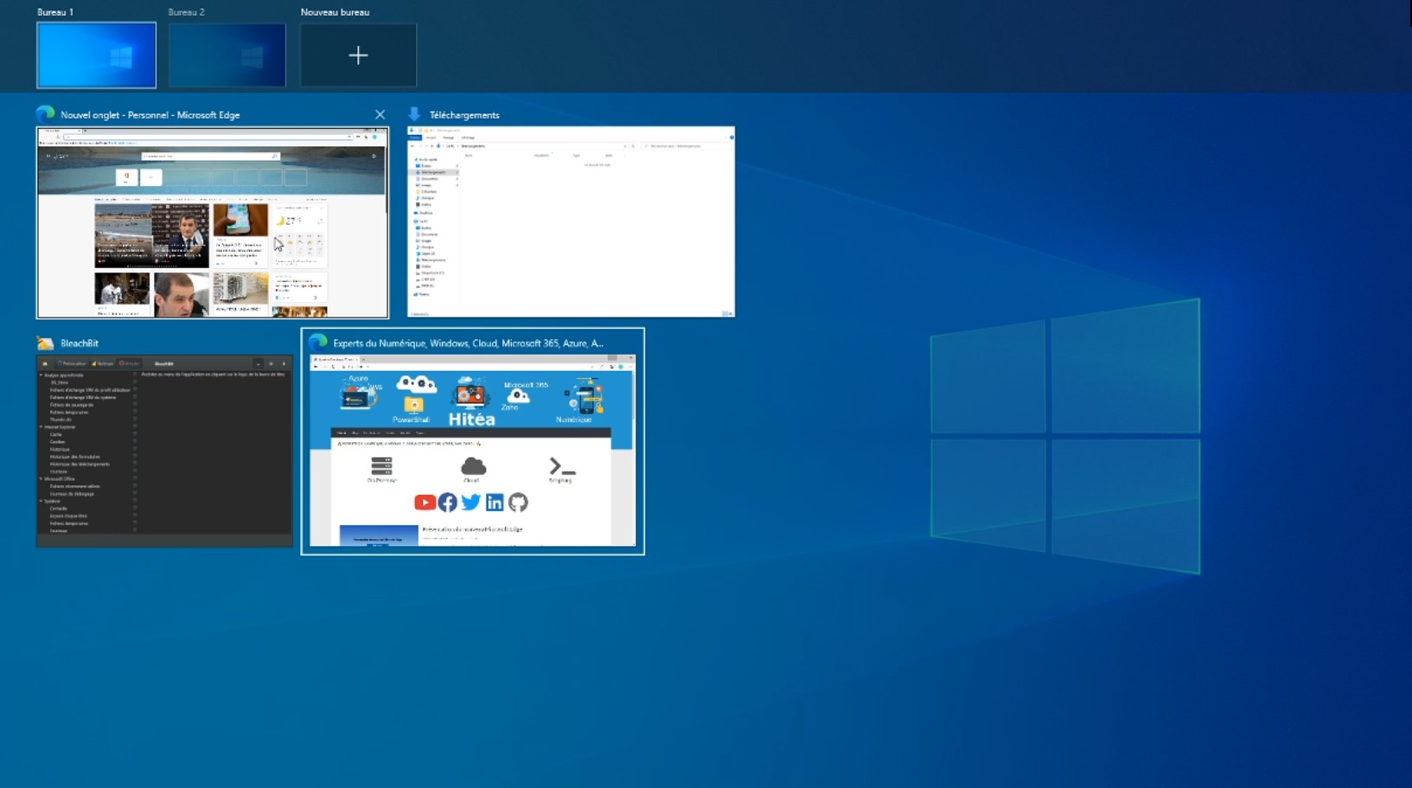Switch to the Accueil ribbon tab in Explorer
This screenshot has height=788, width=1412.
click(431, 138)
